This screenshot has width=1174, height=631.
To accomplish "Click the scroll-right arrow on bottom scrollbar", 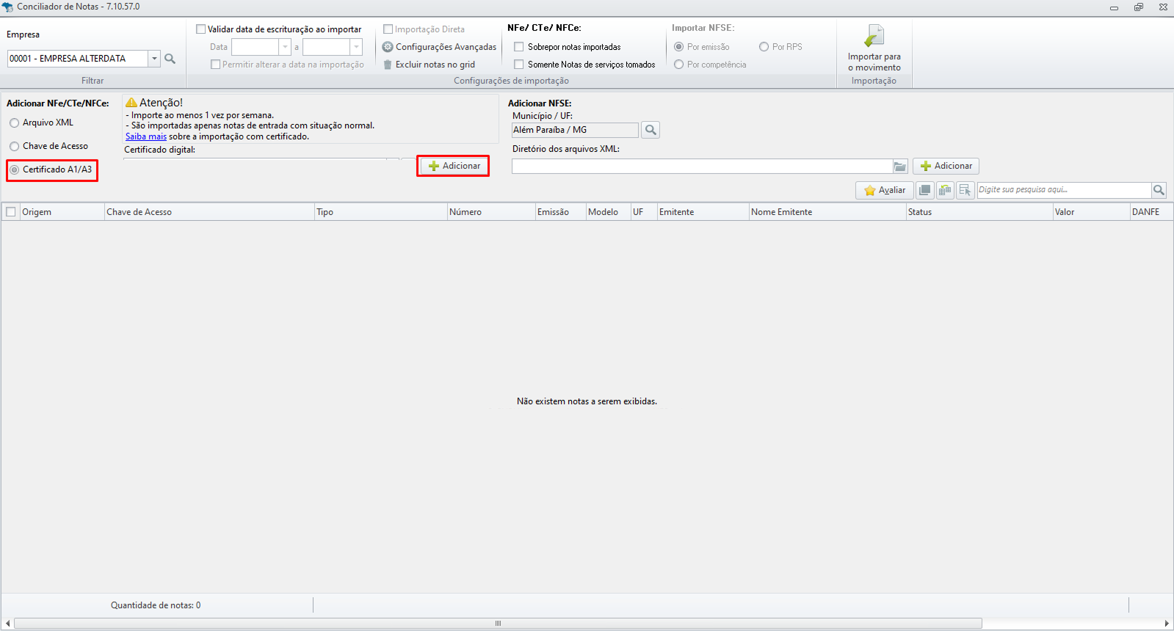I will coord(1166,624).
